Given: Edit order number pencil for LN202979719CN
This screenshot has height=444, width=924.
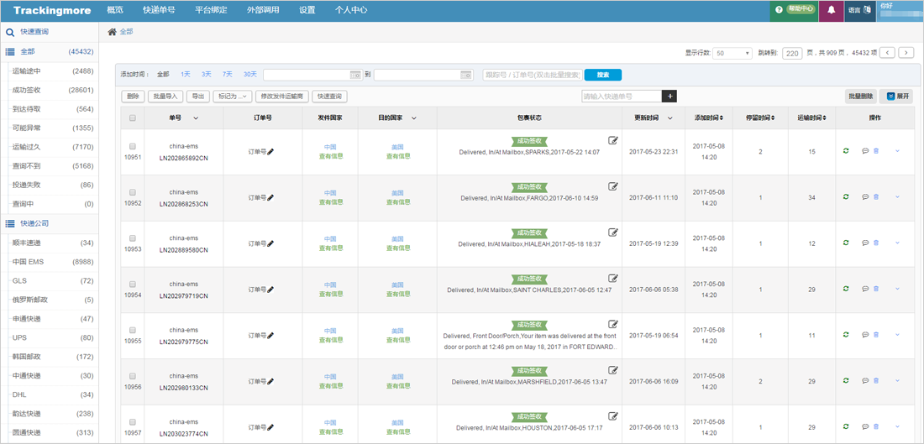Looking at the screenshot, I should pyautogui.click(x=270, y=289).
